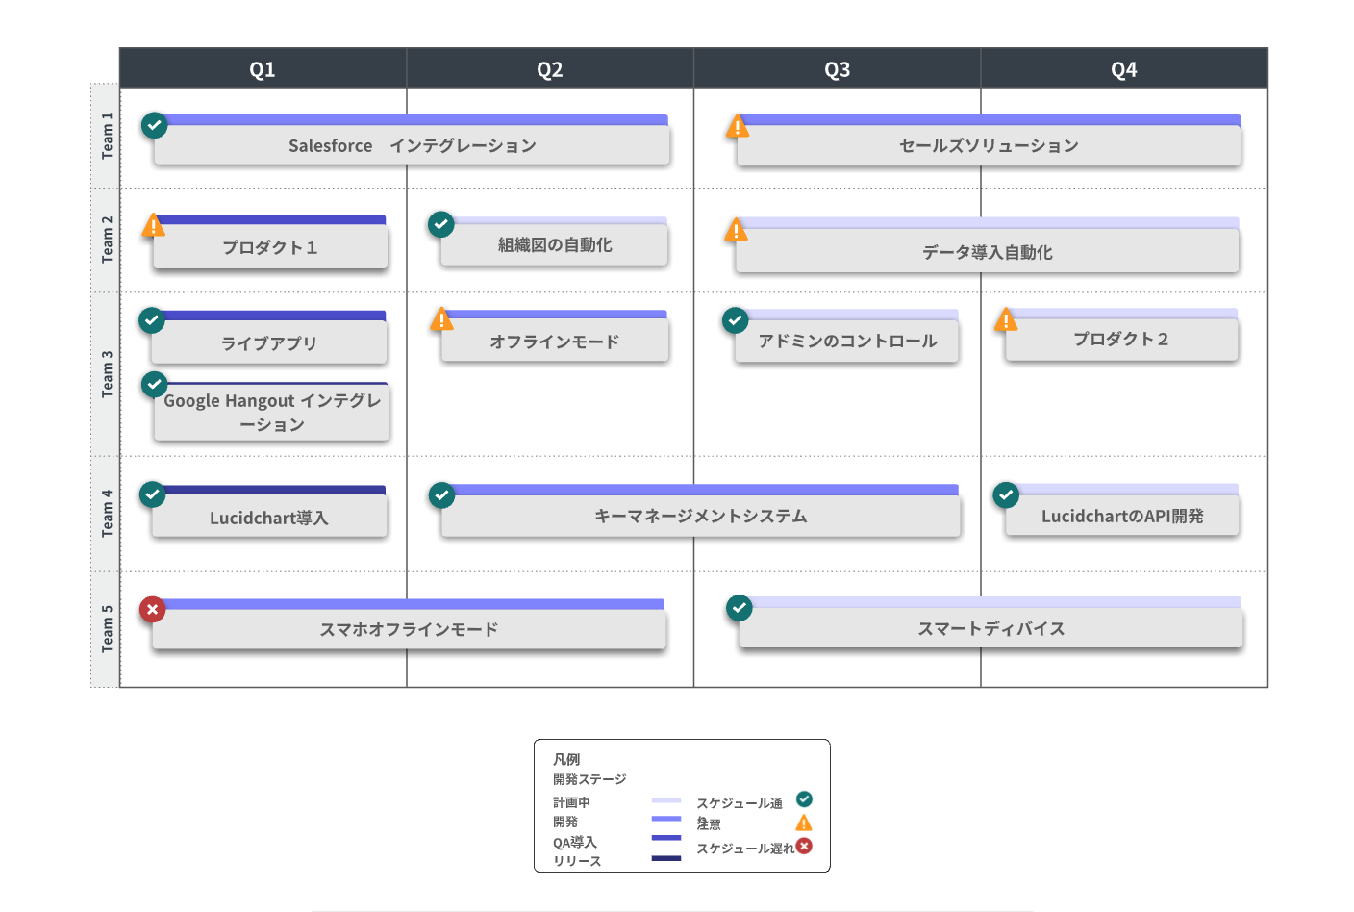Select the Q4 column header
Viewport: 1354px width, 912px height.
(x=1123, y=69)
